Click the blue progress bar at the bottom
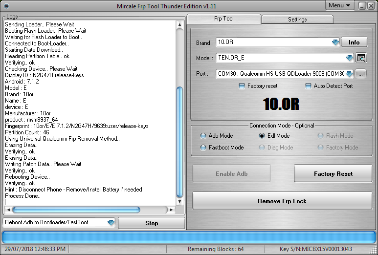 click(x=189, y=237)
